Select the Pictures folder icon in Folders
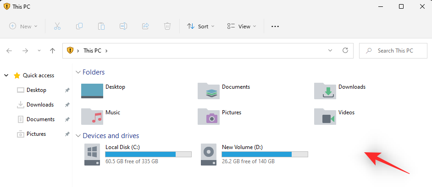This screenshot has width=432, height=187. click(x=209, y=117)
